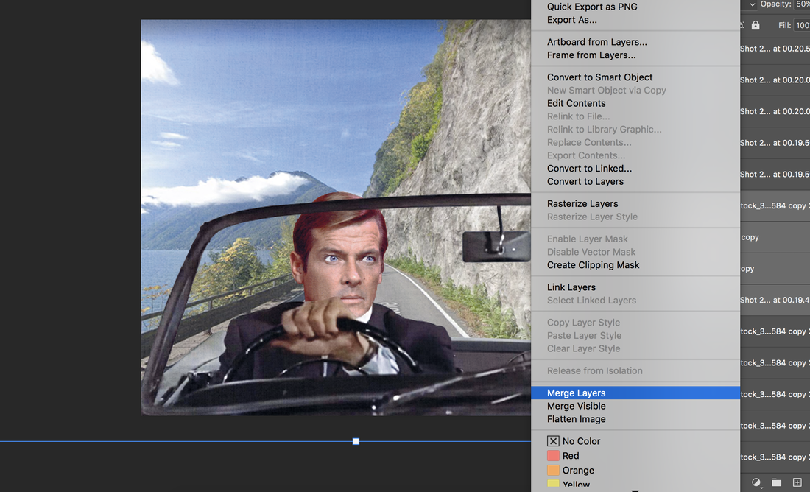Click the layer Fill value field
The image size is (810, 492).
tap(802, 25)
